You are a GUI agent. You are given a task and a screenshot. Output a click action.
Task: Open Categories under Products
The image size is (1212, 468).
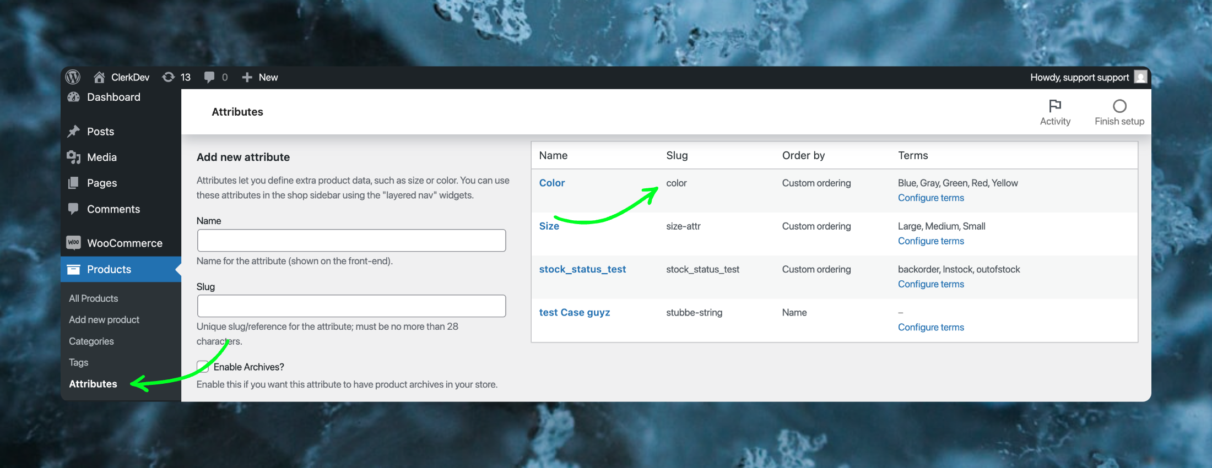pyautogui.click(x=91, y=341)
